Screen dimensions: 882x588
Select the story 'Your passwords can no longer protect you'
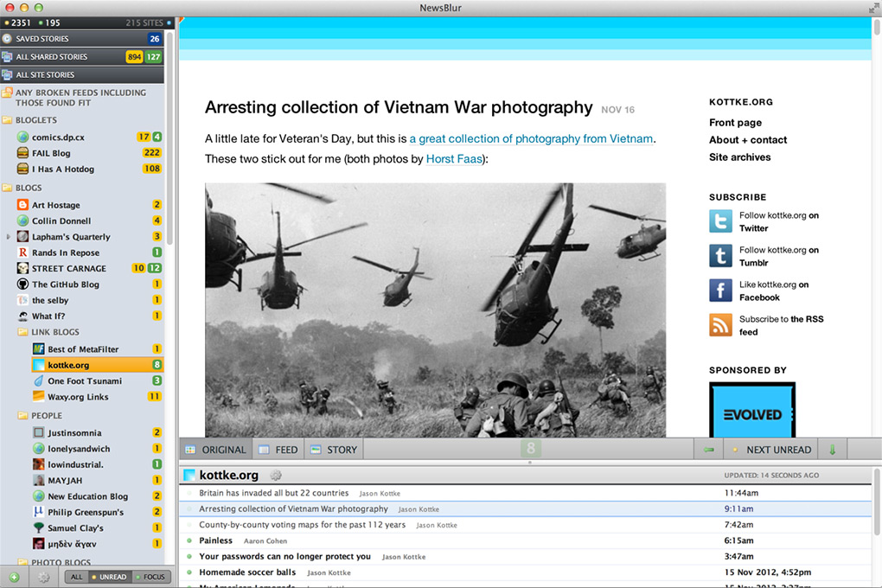[284, 556]
